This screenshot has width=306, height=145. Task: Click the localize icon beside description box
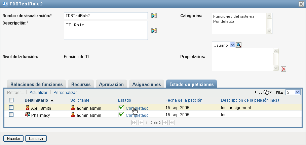coord(154,31)
